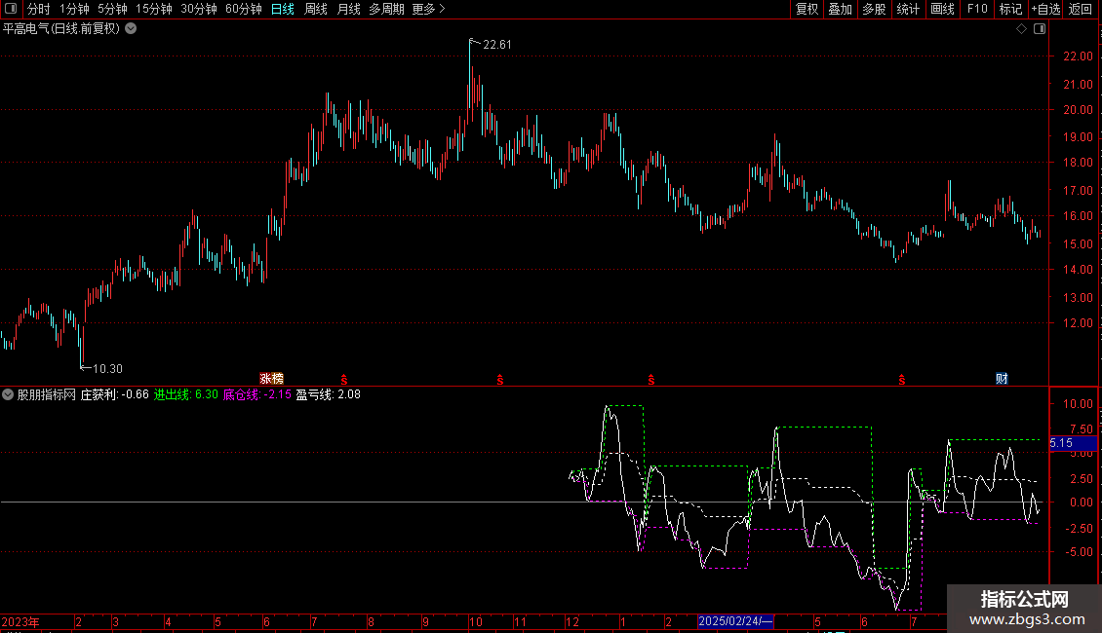1102x633 pixels.
Task: Click the 涨榜 marker below chart
Action: coord(271,379)
